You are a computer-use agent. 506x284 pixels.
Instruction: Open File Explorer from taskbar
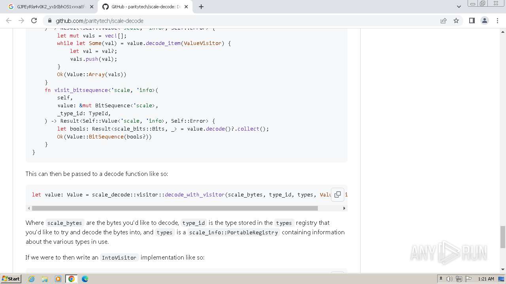[45, 279]
